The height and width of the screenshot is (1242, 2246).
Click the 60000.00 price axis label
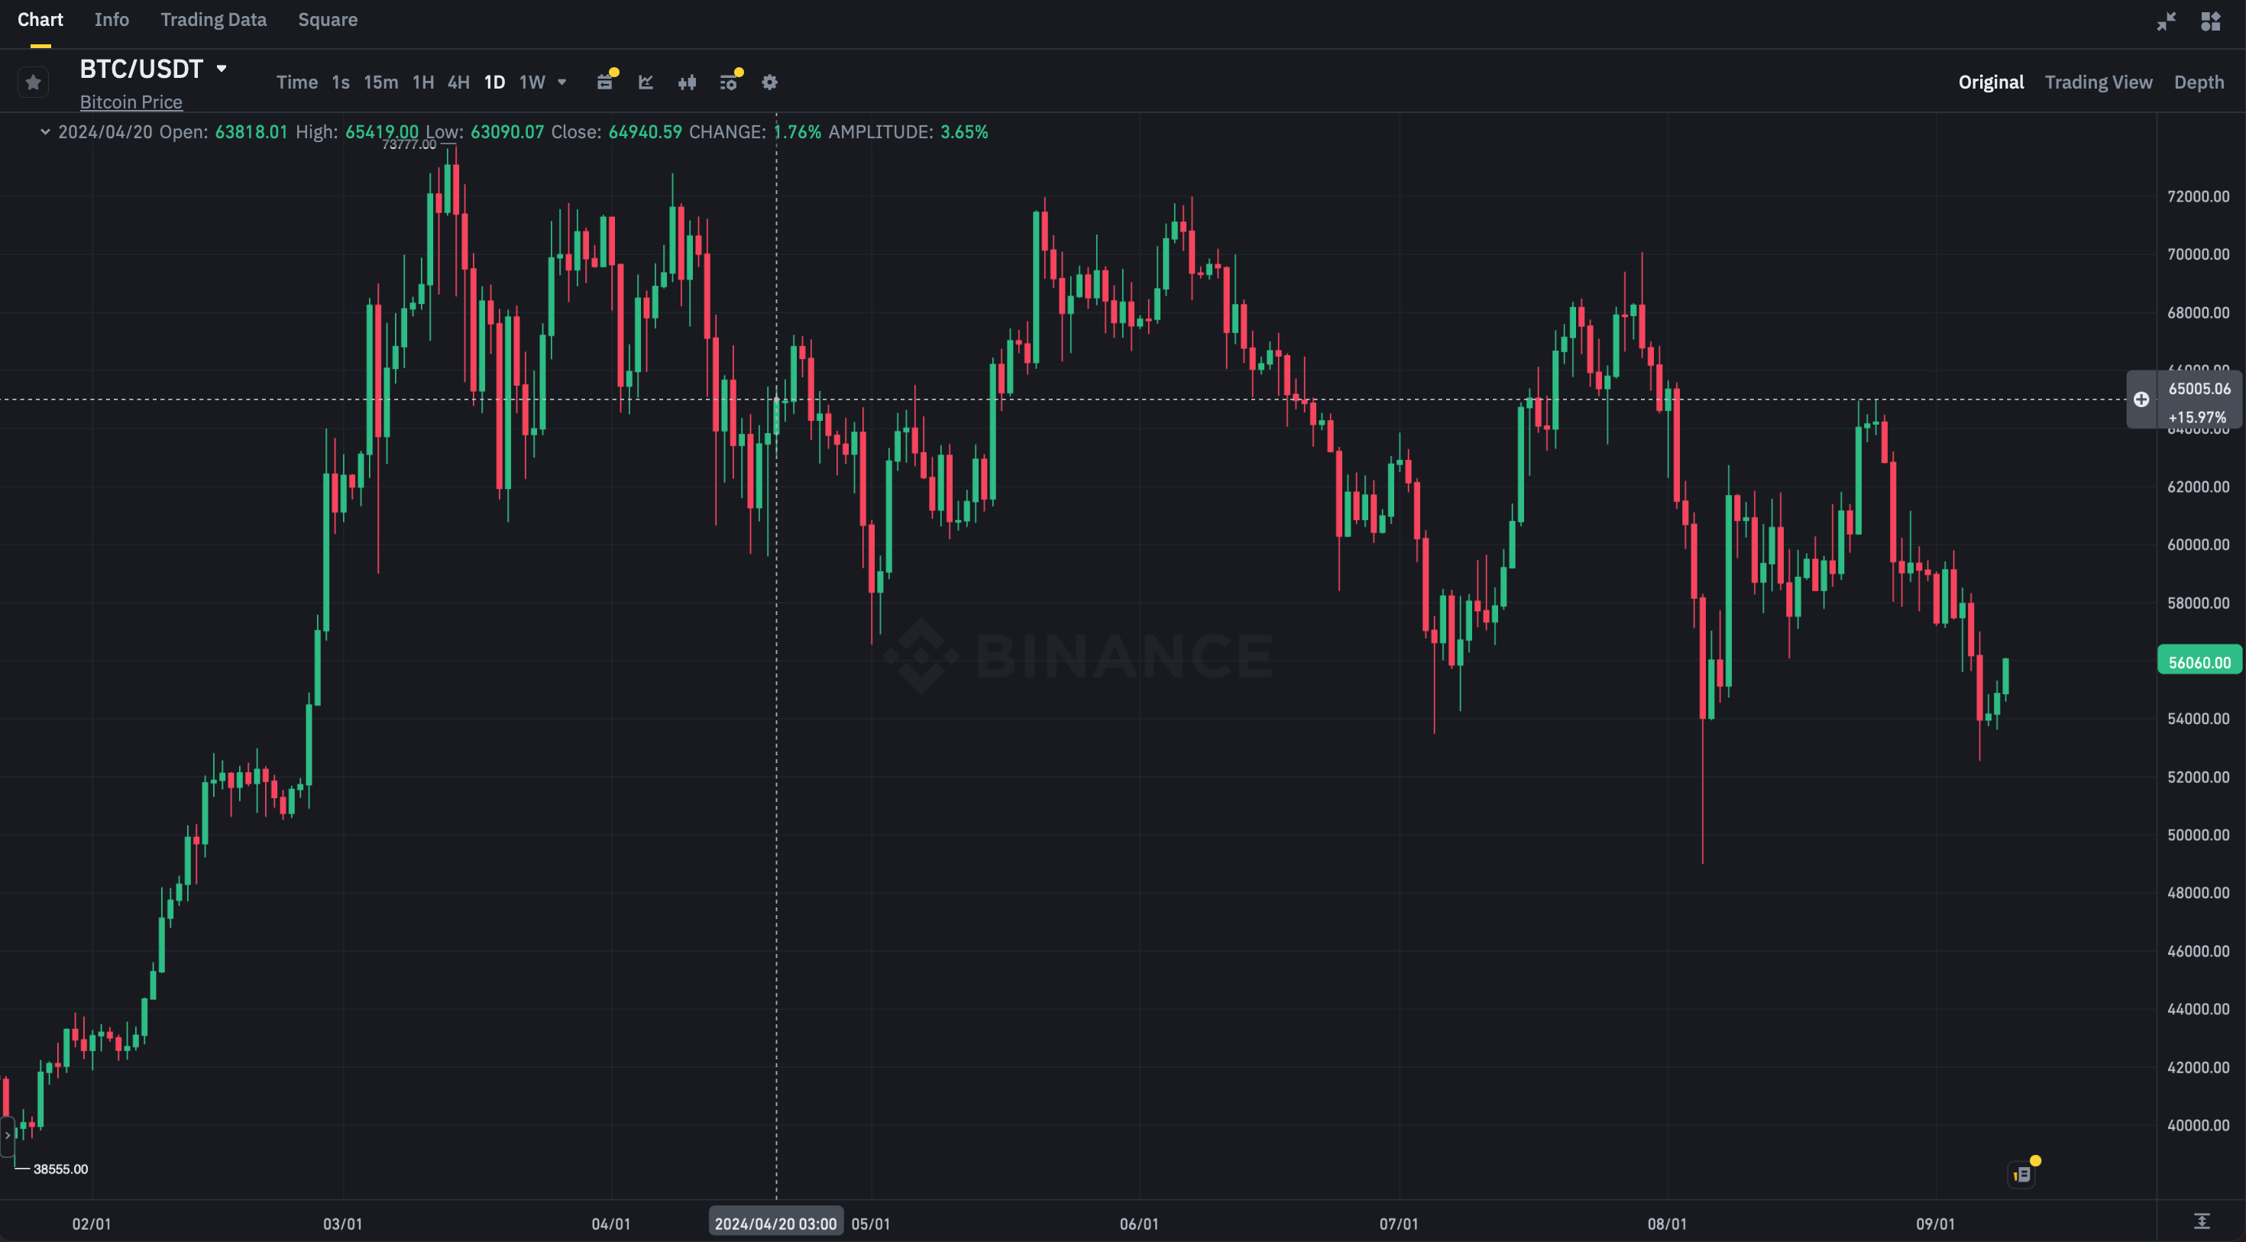click(x=2198, y=545)
